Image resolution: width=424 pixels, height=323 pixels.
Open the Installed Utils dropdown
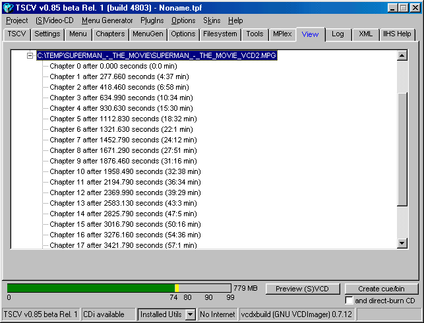[190, 314]
